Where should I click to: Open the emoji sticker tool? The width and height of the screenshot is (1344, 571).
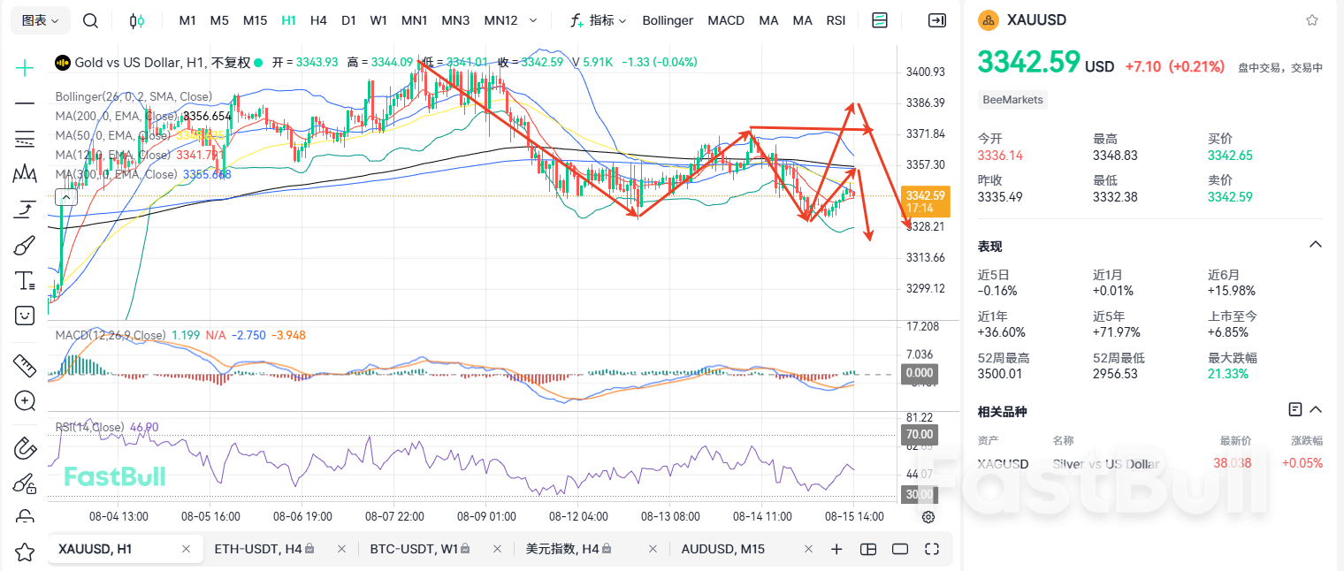coord(25,316)
